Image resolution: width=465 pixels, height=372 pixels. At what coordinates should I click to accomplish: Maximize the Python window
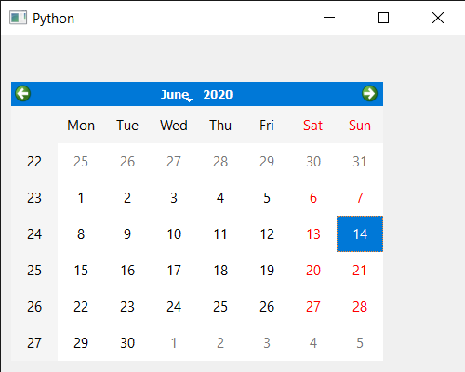[383, 18]
